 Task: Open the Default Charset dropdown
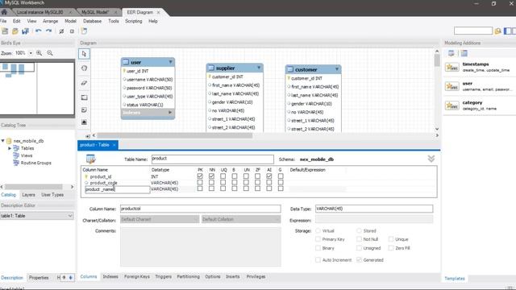click(x=160, y=219)
